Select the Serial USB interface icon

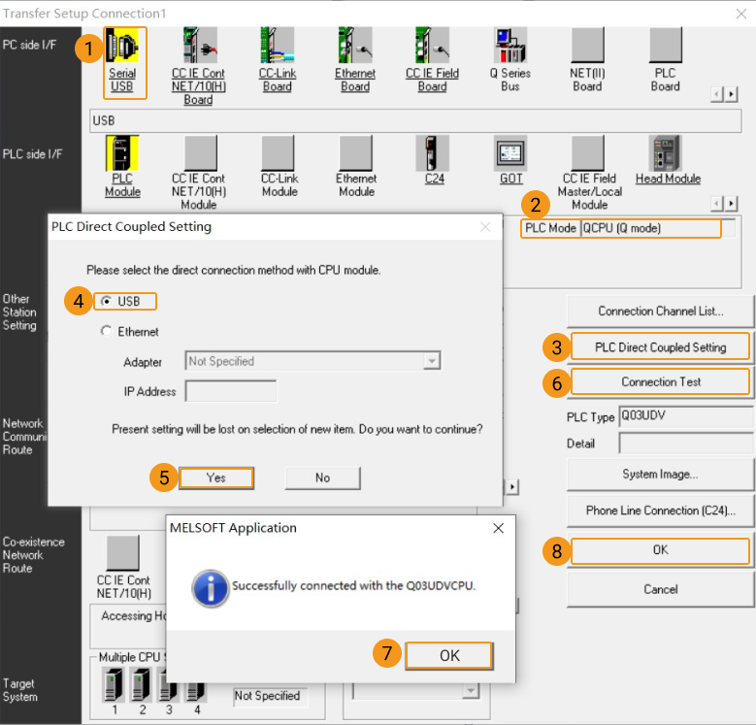click(x=122, y=46)
